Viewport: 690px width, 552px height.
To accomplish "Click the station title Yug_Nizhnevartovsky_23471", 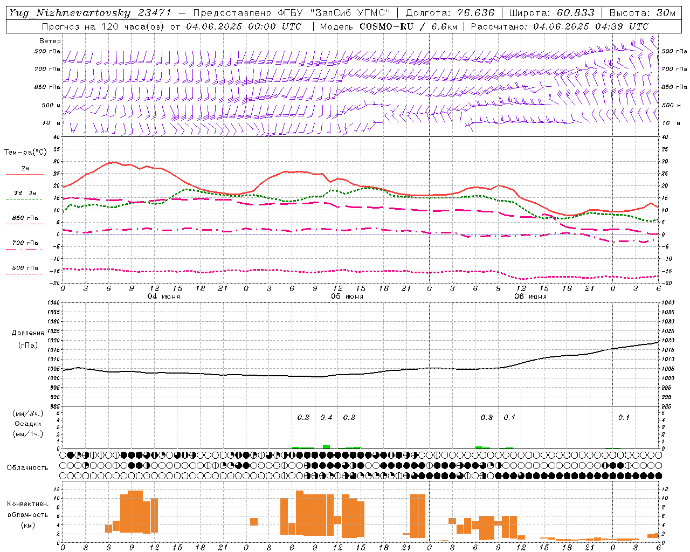I will point(90,13).
